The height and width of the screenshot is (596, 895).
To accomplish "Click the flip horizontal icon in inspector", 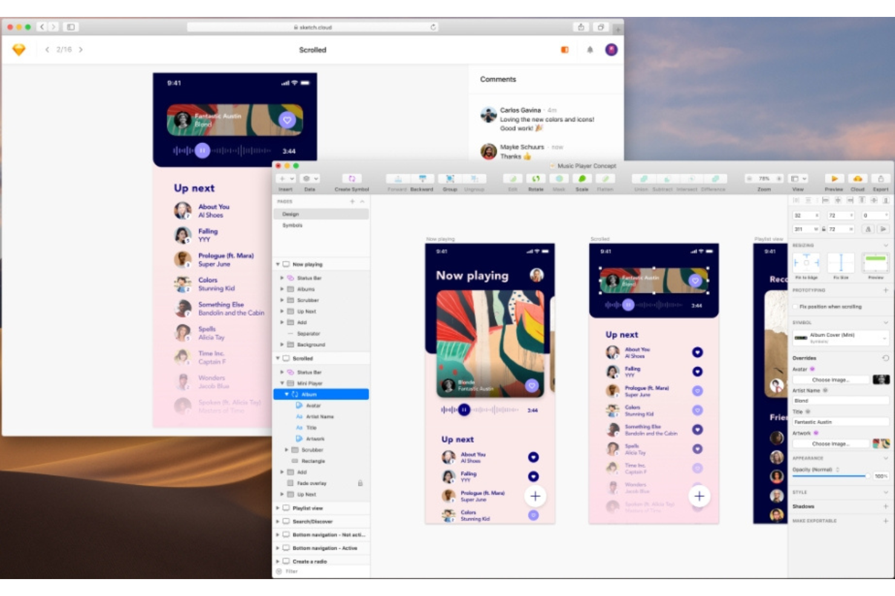I will 868,229.
